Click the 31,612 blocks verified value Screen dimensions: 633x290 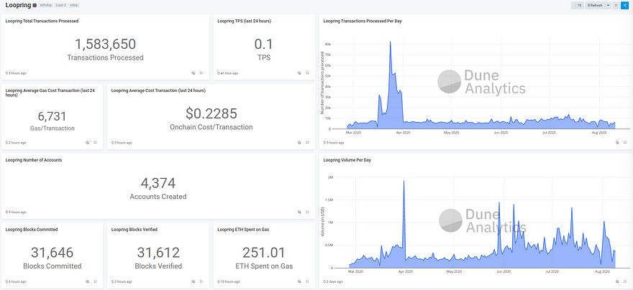[158, 253]
